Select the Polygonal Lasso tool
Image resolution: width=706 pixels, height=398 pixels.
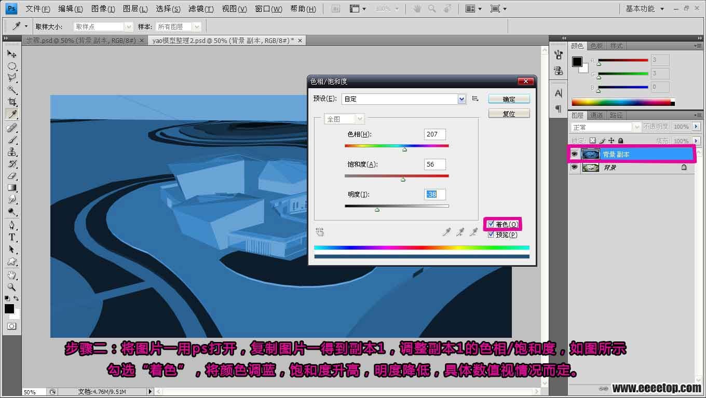tap(11, 78)
